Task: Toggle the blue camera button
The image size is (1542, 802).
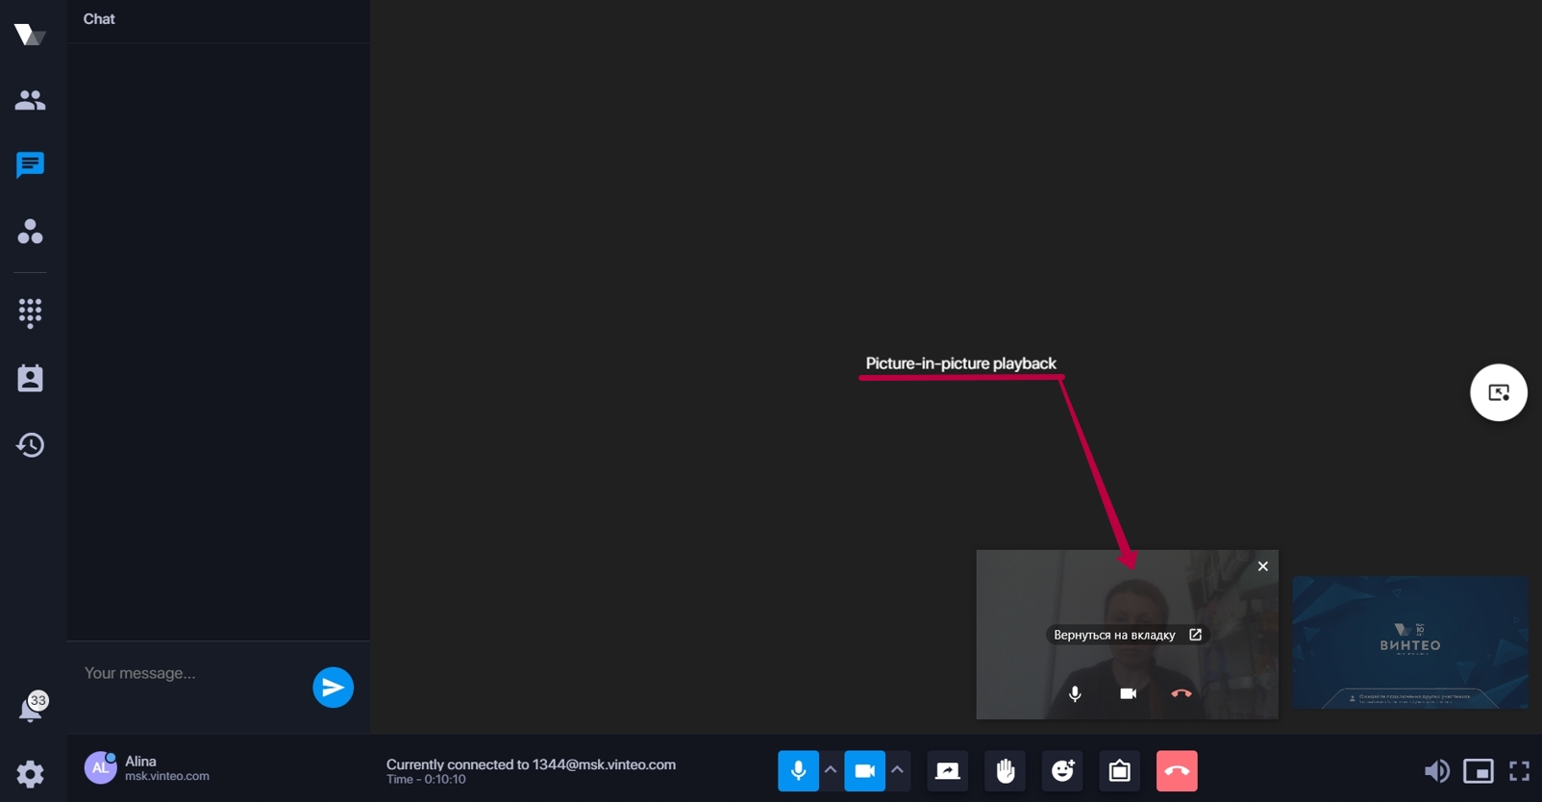Action: coord(864,770)
